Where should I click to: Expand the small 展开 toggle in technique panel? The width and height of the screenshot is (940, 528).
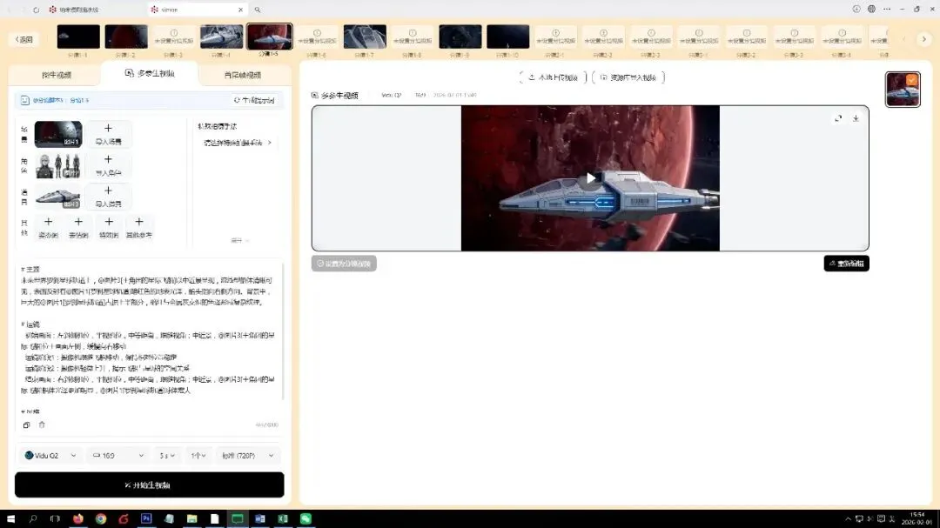[x=239, y=240]
